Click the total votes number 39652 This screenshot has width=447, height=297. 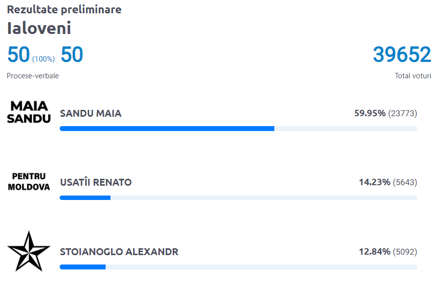point(402,55)
